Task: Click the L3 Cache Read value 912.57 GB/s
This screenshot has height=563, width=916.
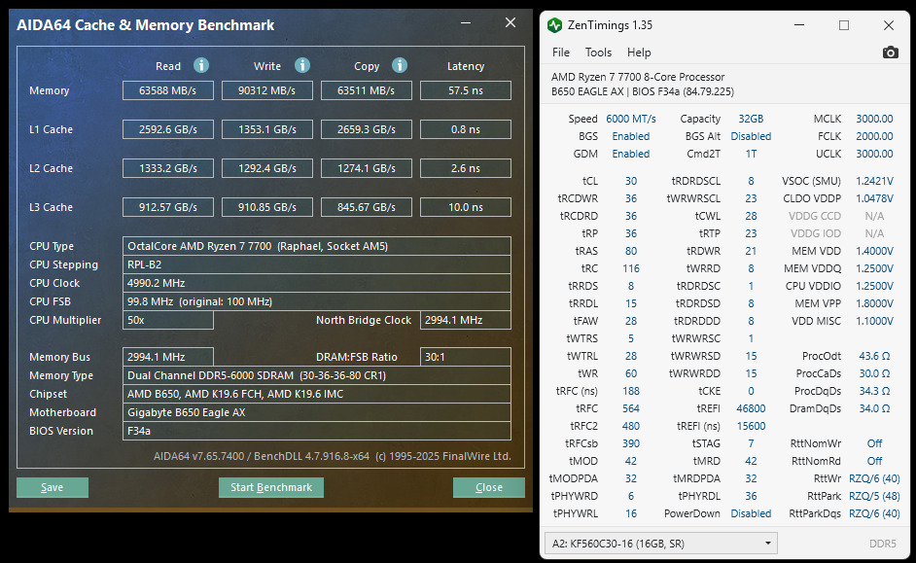Action: click(x=167, y=207)
